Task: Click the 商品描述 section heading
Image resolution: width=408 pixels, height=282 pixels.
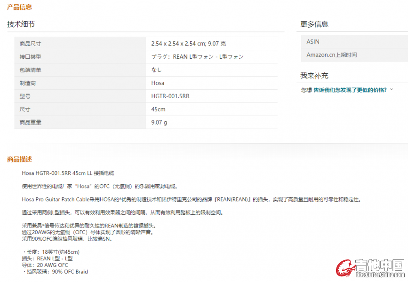Action: 20,159
